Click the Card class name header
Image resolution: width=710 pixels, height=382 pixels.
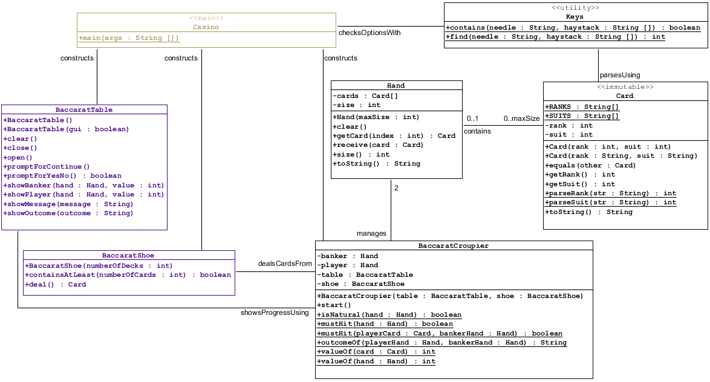625,96
